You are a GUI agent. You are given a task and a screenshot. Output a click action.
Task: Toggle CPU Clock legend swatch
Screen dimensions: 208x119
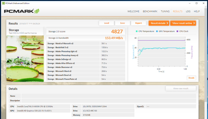177,31
